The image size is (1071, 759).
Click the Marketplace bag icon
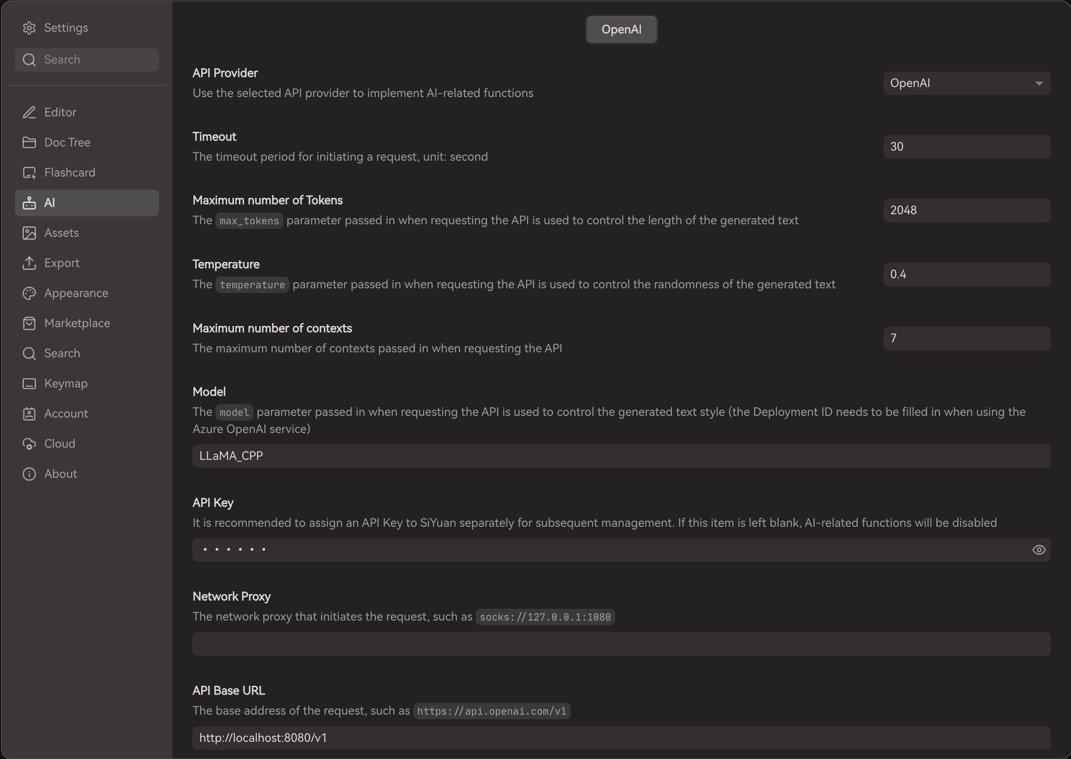[29, 323]
